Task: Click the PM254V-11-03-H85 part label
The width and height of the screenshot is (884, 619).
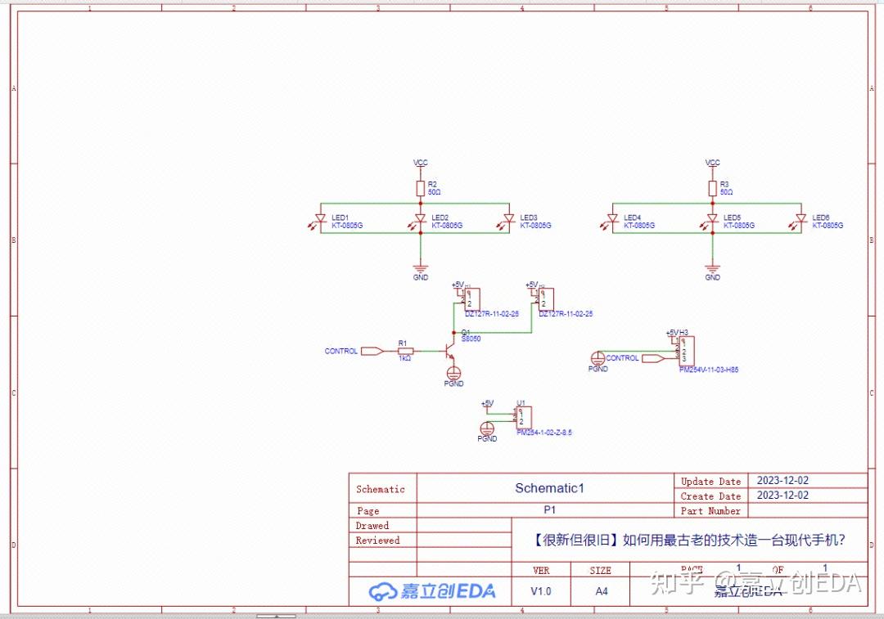Action: (709, 370)
